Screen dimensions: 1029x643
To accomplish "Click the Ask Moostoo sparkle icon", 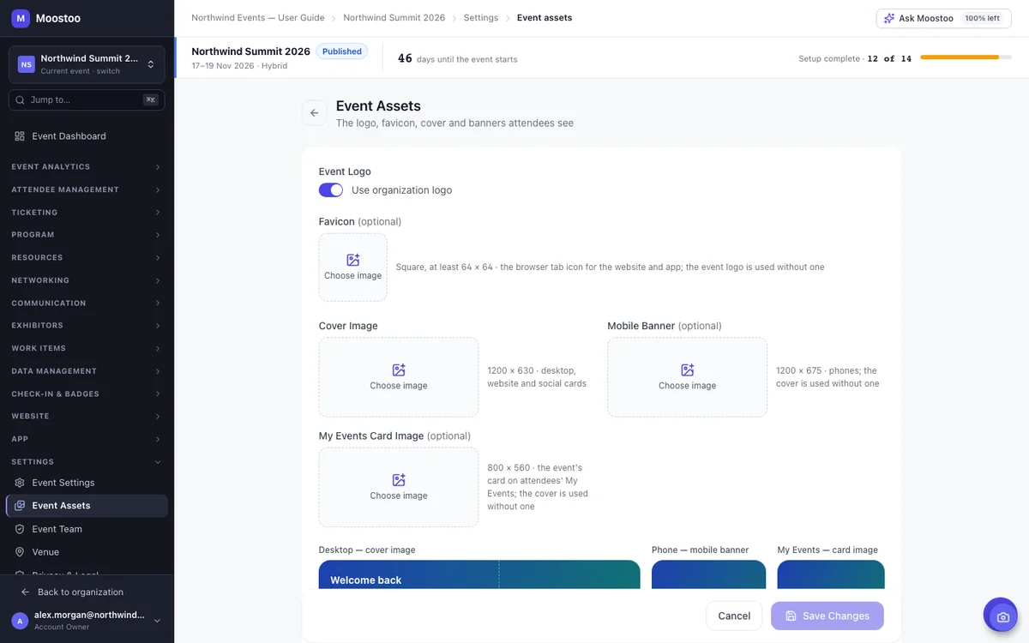I will 889,18.
